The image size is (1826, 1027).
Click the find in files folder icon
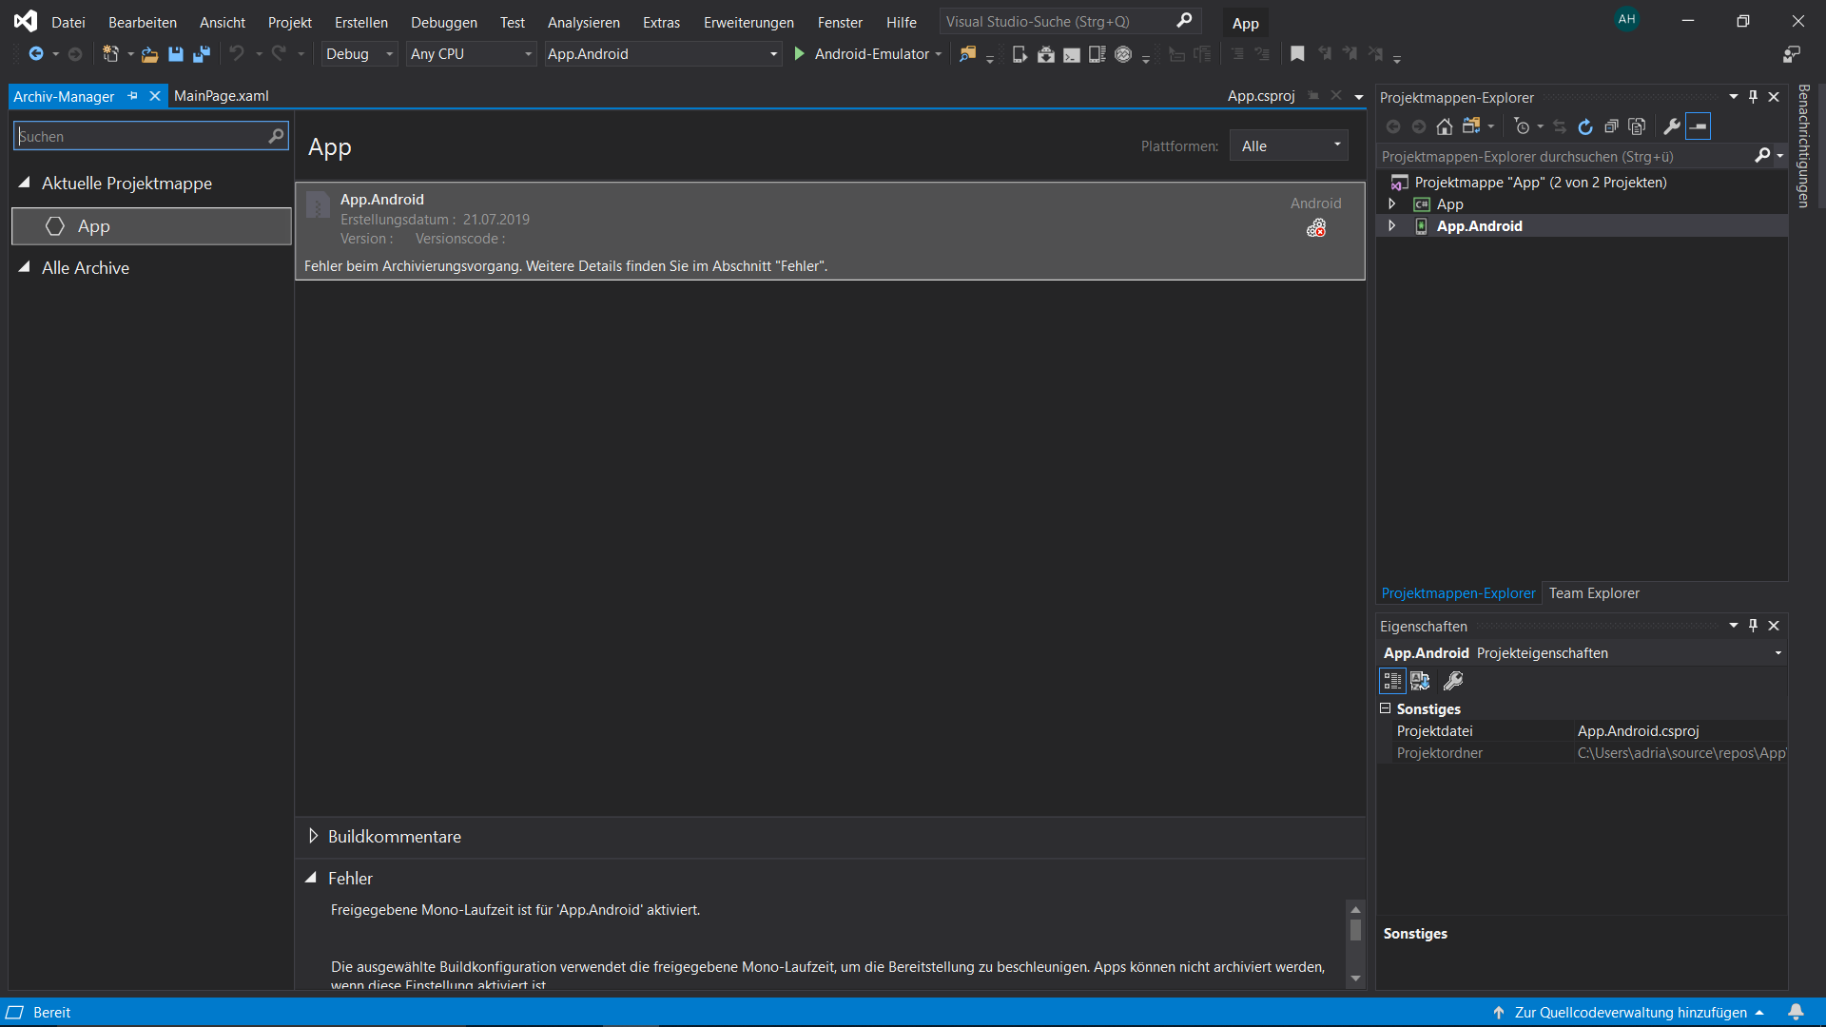[x=967, y=54]
